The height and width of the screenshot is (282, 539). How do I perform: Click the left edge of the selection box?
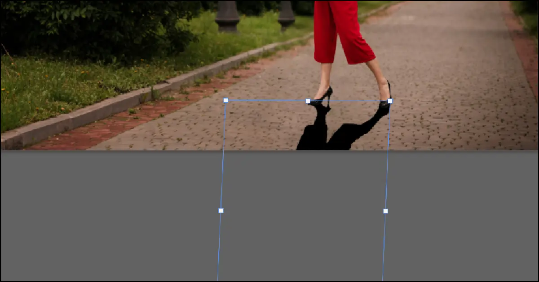coord(223,157)
